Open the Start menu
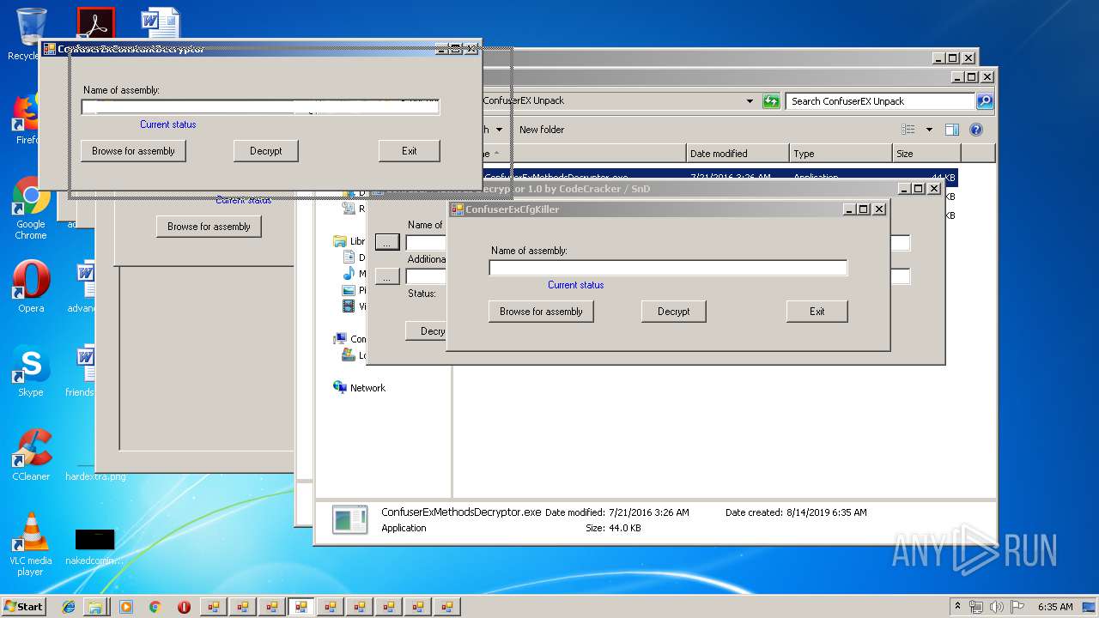 click(23, 606)
